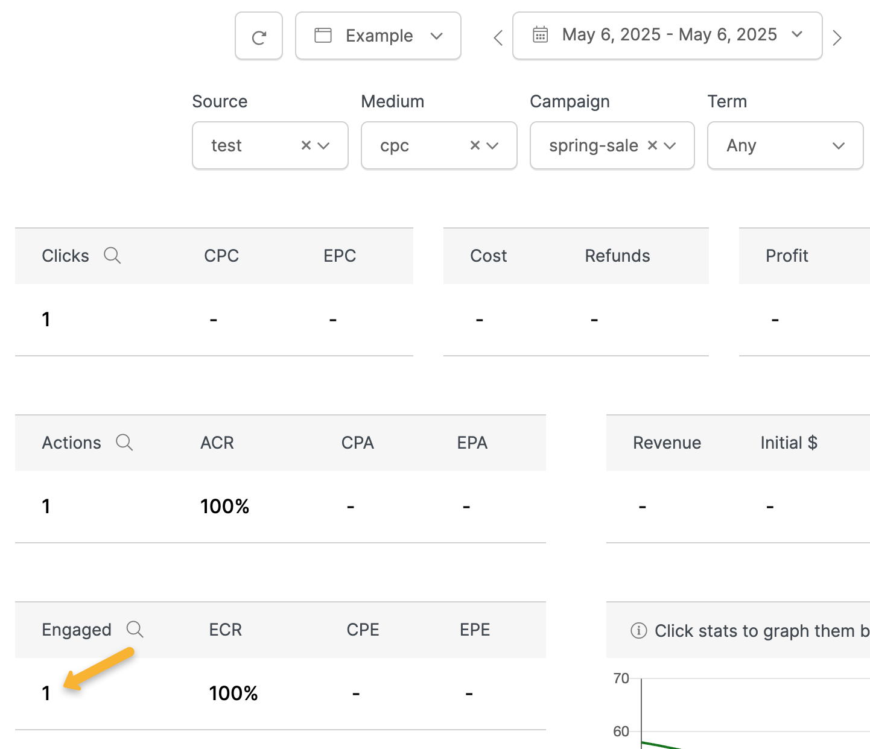This screenshot has width=870, height=749.
Task: Expand the Campaign dropdown chevron
Action: [x=670, y=146]
